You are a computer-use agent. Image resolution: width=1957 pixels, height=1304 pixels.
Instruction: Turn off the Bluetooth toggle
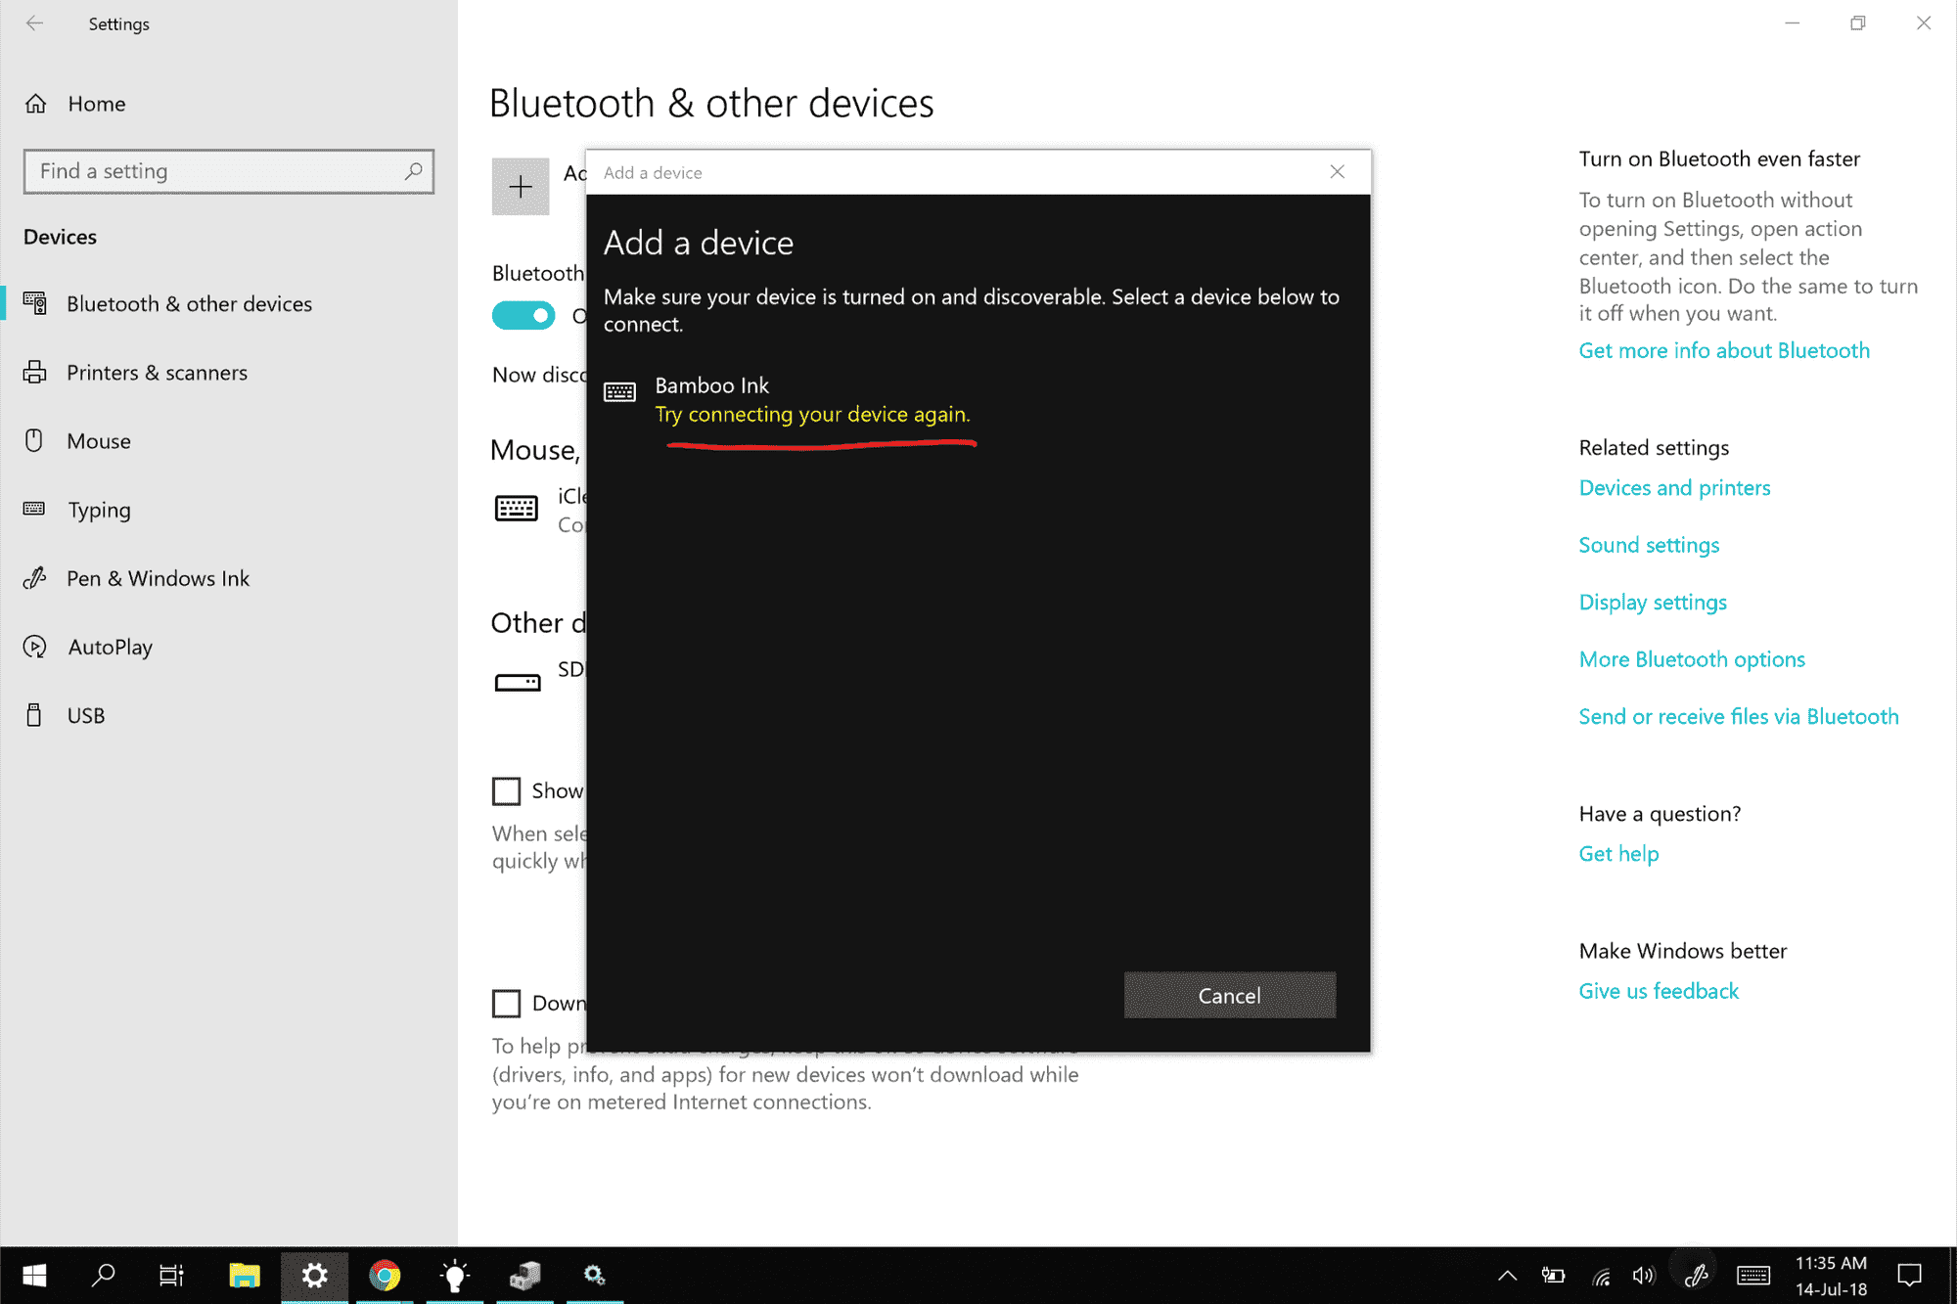(x=523, y=315)
